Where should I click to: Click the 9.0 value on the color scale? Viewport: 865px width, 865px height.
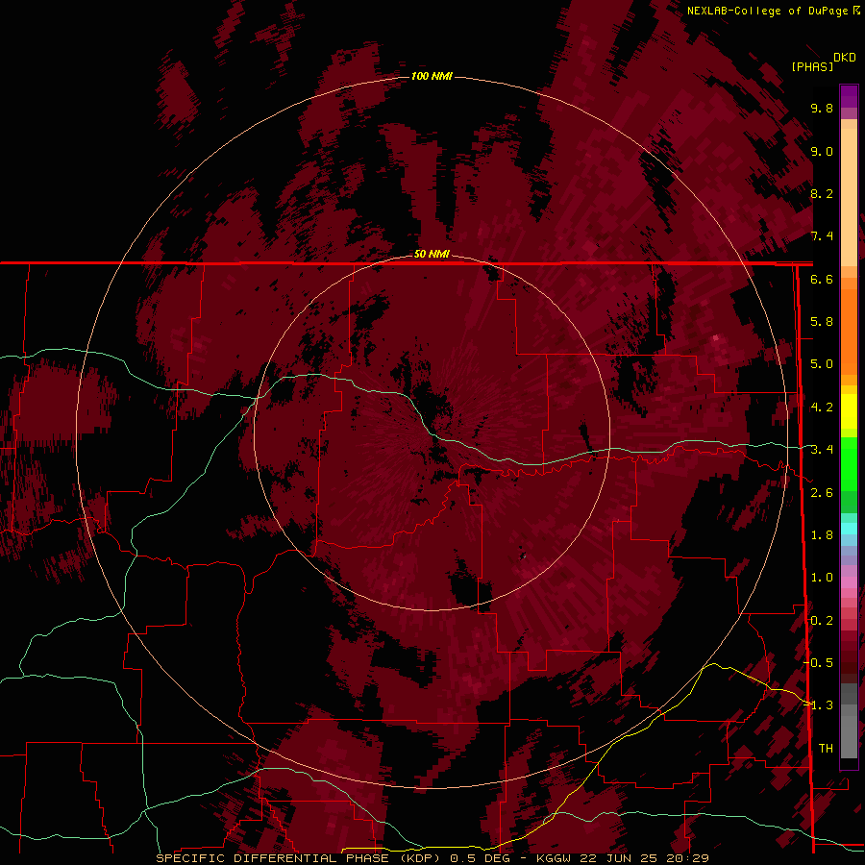click(x=822, y=151)
